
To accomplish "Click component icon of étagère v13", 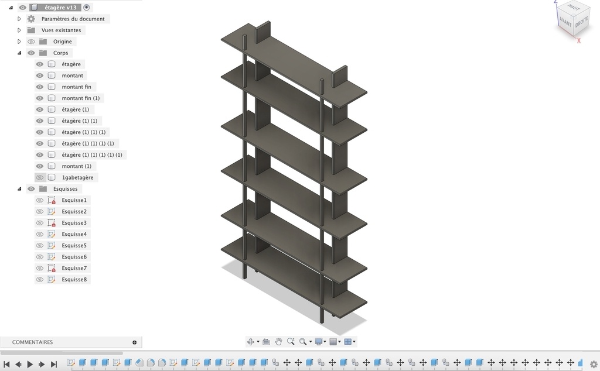I will (x=35, y=7).
